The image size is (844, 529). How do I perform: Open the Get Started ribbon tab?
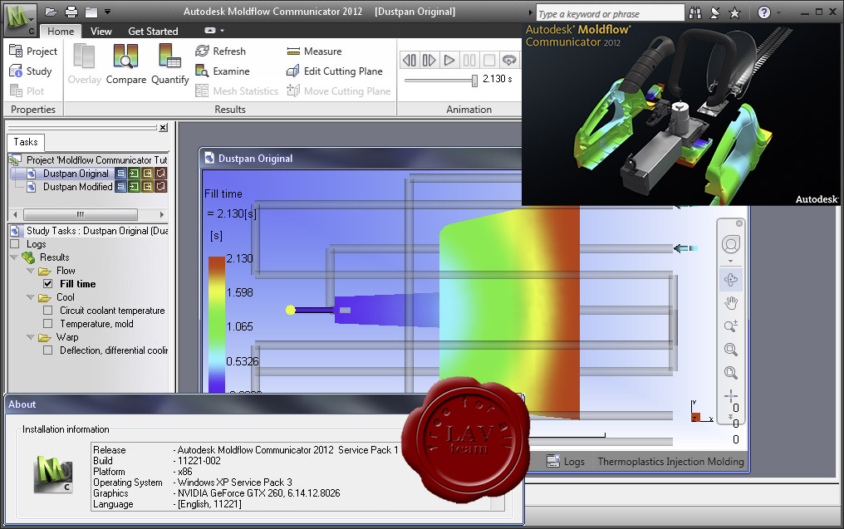[153, 32]
